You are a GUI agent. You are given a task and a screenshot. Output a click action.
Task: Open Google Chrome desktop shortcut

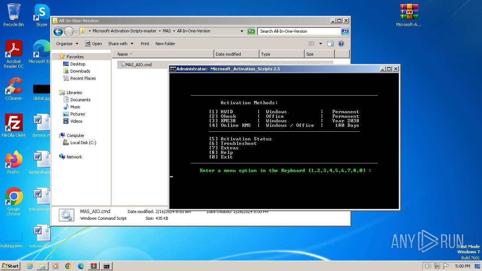(x=14, y=202)
